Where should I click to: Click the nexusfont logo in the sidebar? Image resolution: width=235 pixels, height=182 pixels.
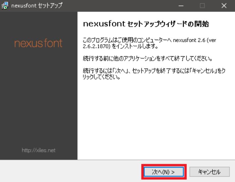pos(38,43)
